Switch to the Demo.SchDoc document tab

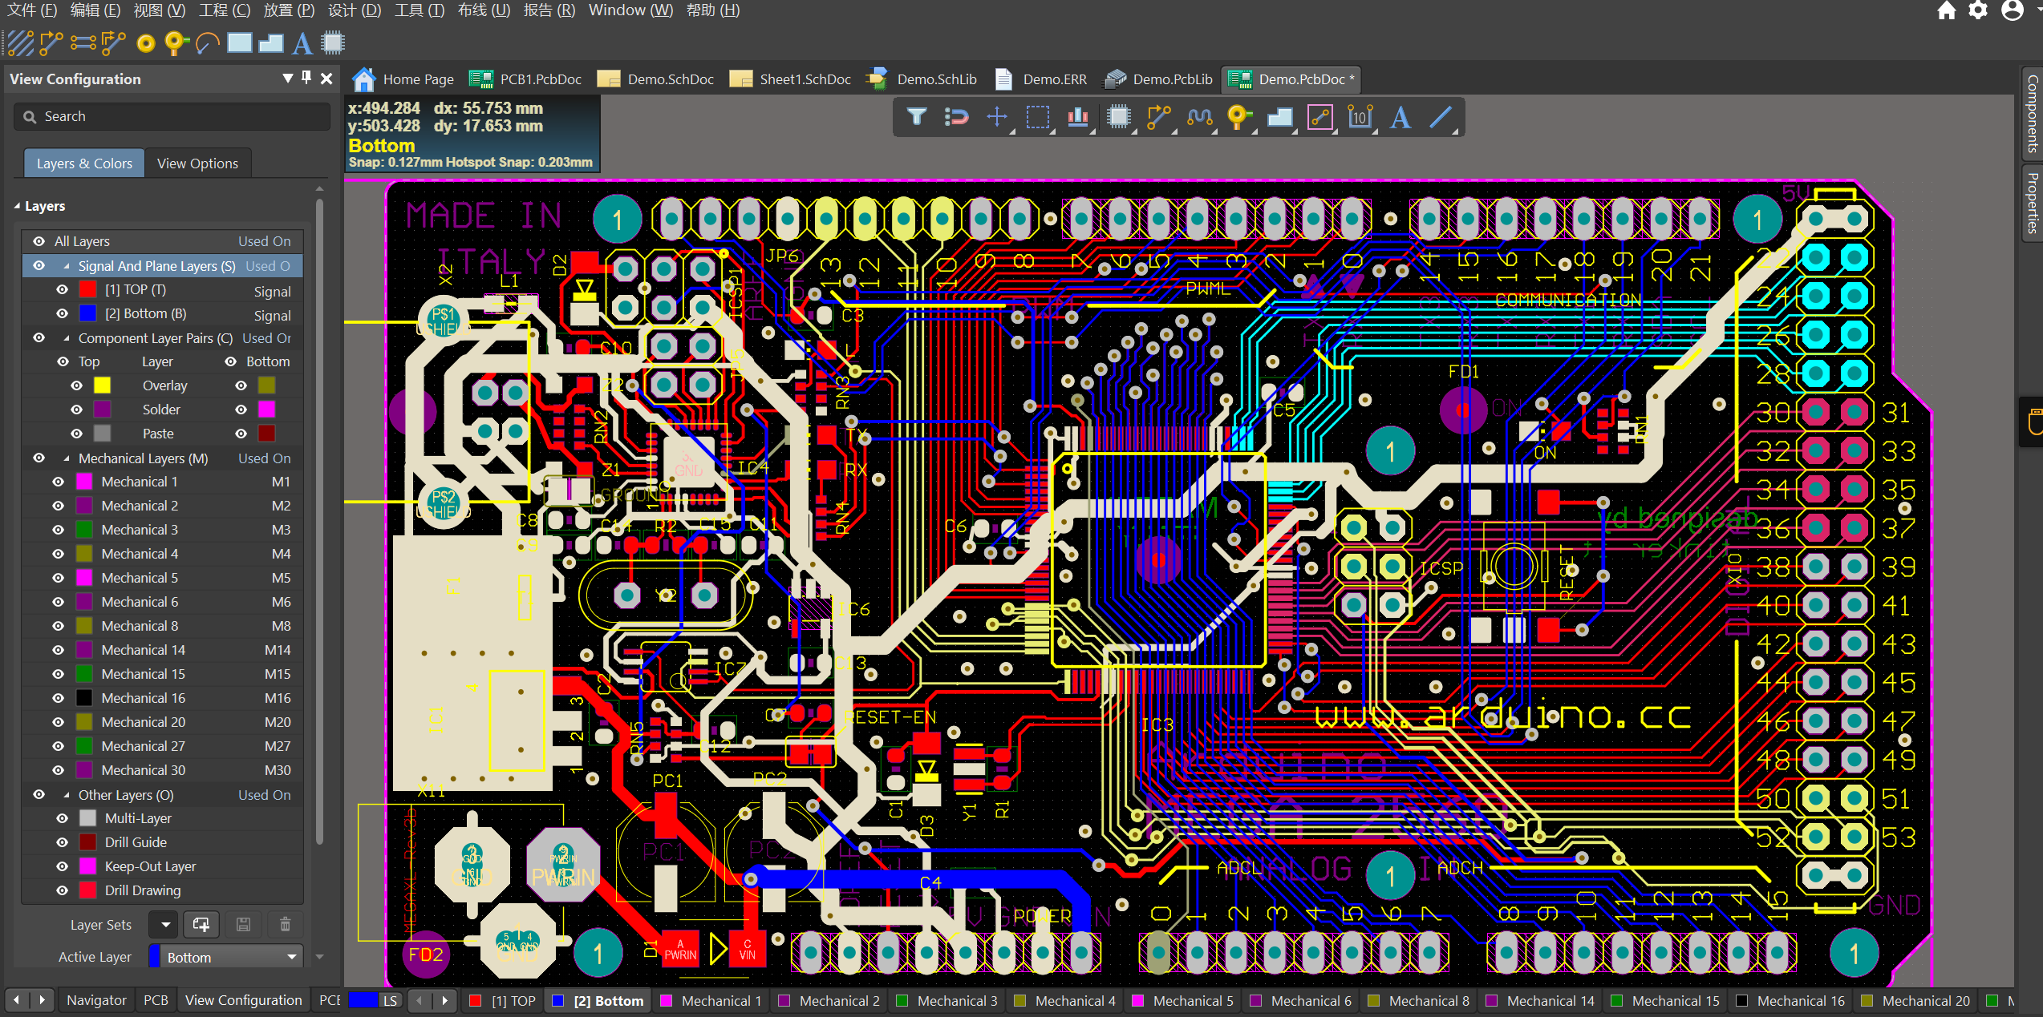[658, 79]
